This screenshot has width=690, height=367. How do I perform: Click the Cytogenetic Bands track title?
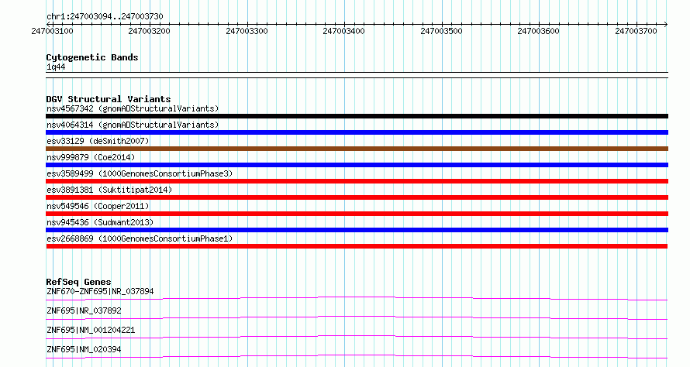[92, 57]
